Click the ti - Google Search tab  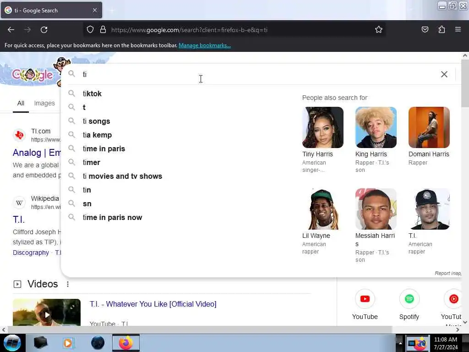coord(51,11)
